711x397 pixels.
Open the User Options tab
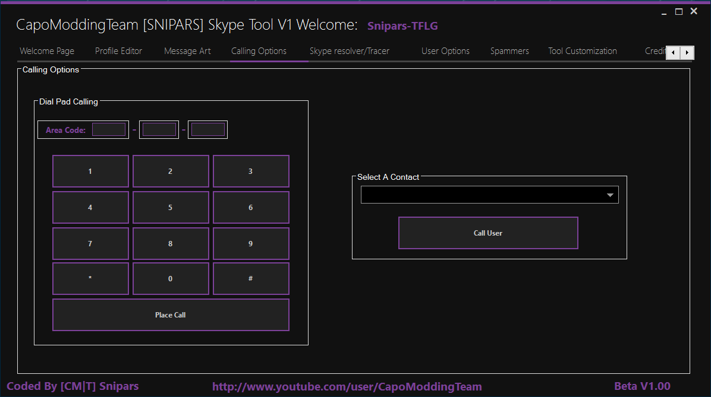(445, 51)
